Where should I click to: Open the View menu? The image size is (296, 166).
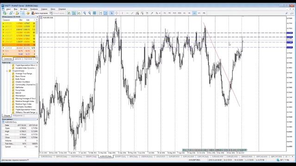15,9
